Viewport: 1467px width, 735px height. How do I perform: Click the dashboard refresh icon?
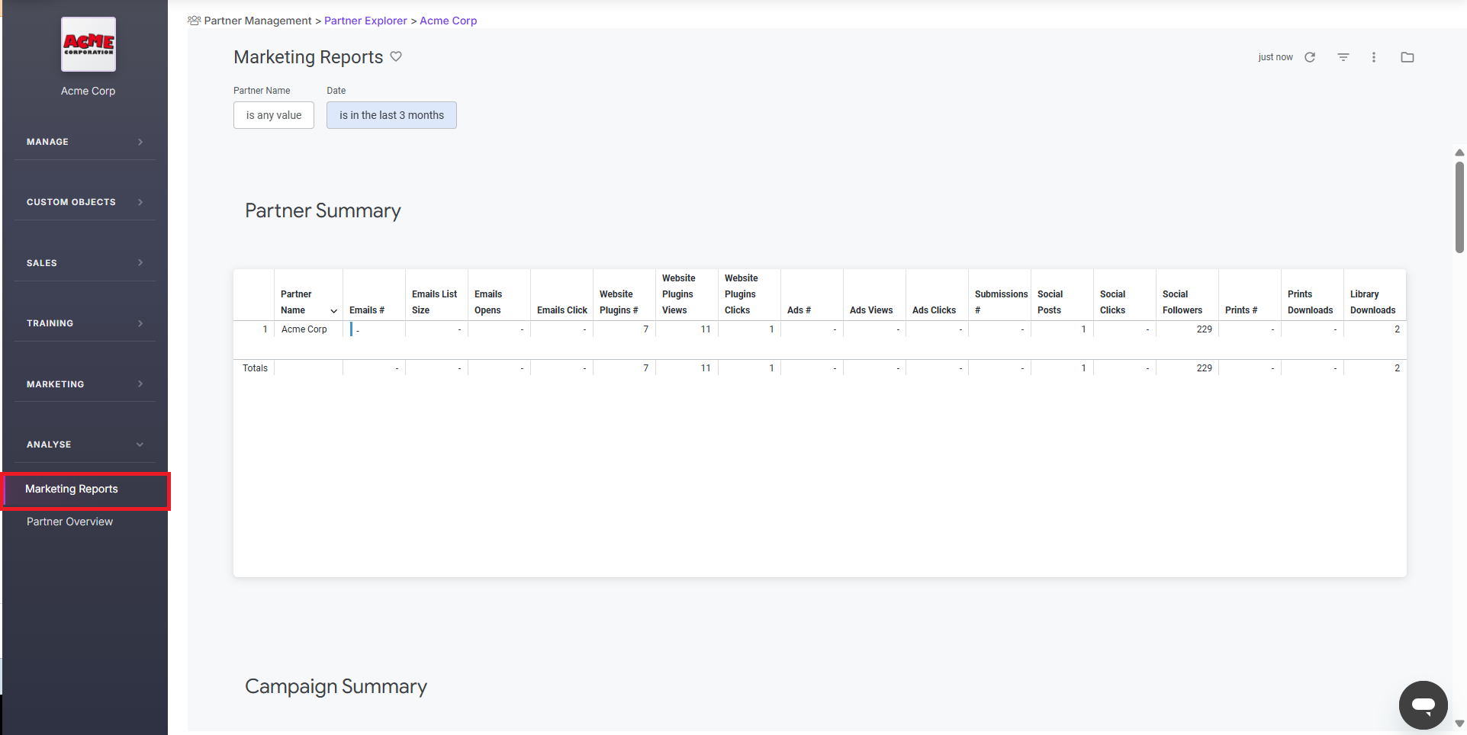coord(1310,57)
